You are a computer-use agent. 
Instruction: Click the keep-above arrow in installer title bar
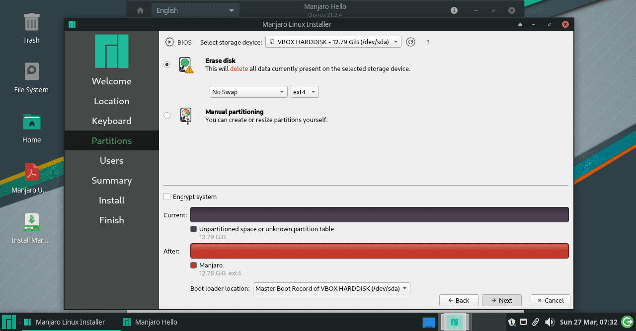pos(520,24)
